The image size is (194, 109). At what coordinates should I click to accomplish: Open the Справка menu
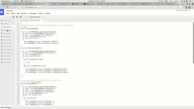[x=48, y=13]
